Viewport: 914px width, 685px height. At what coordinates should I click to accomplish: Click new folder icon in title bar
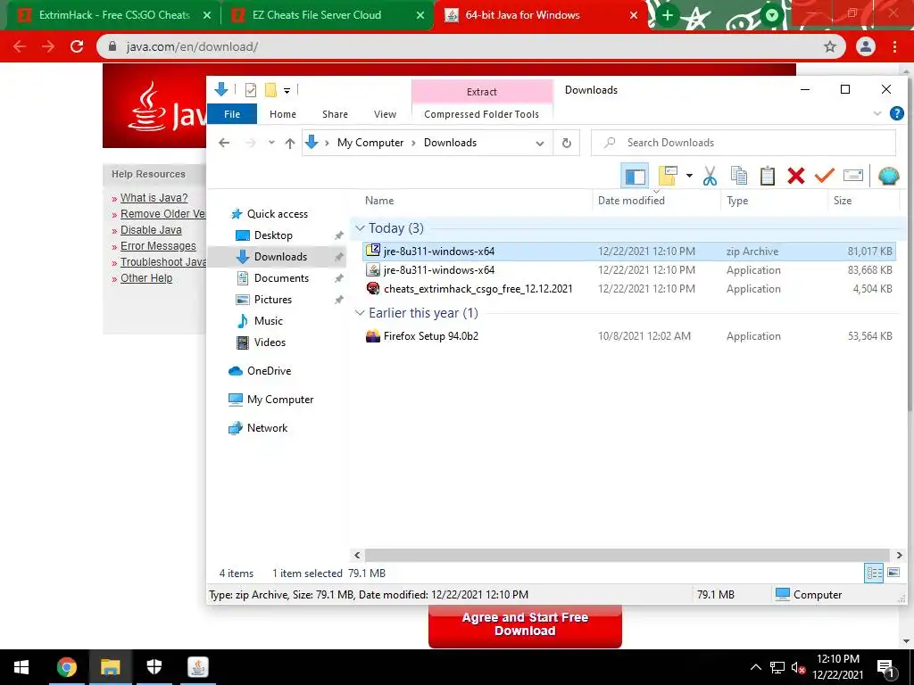point(270,90)
